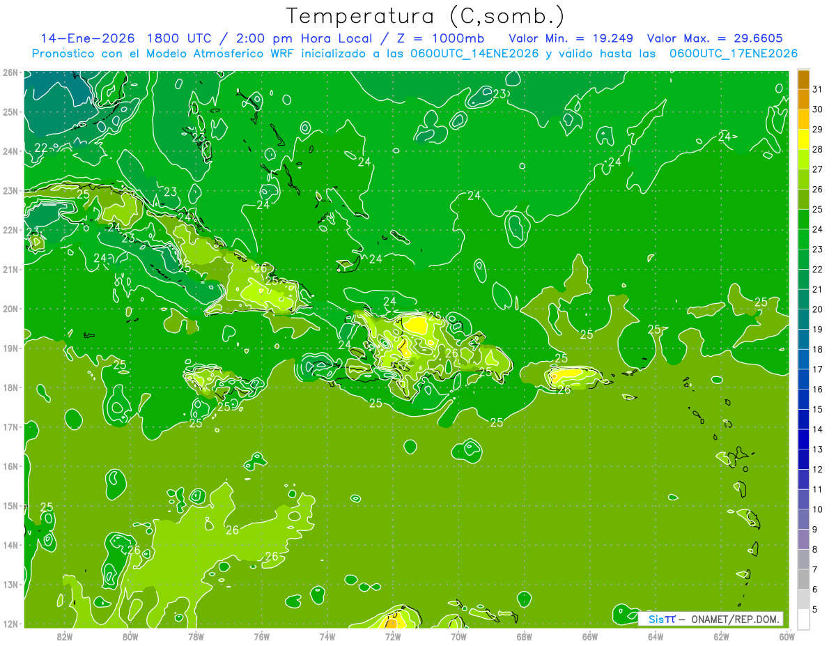The image size is (836, 646).
Task: Click the "76W" longitude axis label
Action: coord(261,636)
